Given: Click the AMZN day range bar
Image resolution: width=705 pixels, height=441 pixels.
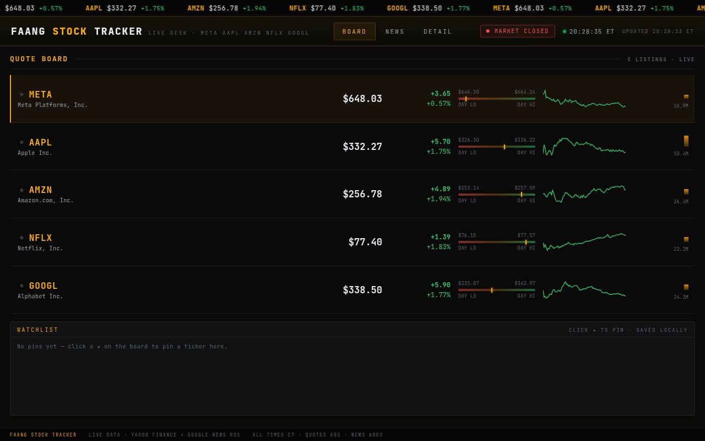Looking at the screenshot, I should [497, 194].
